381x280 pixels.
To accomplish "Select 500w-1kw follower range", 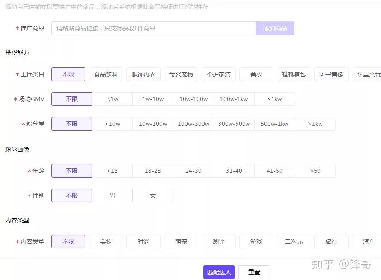I will (275, 124).
